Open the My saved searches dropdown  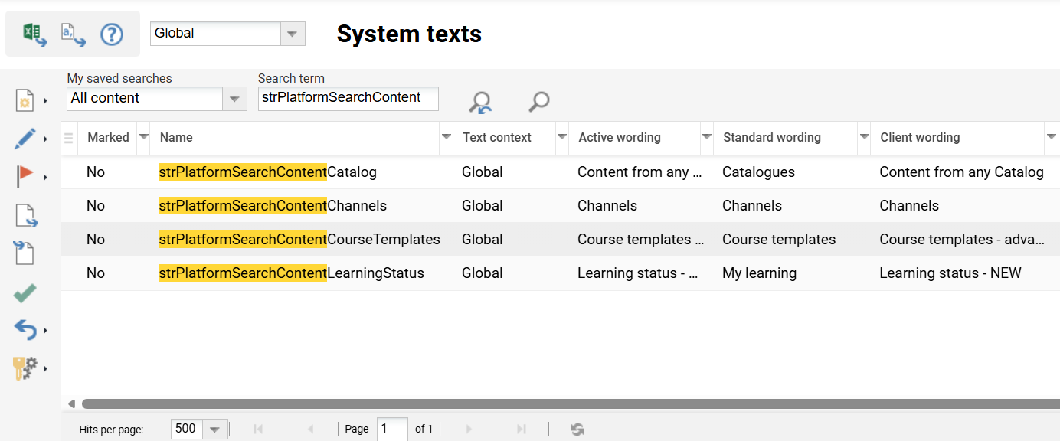coord(234,98)
